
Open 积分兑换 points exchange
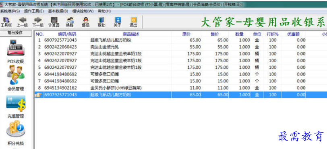click(16, 133)
